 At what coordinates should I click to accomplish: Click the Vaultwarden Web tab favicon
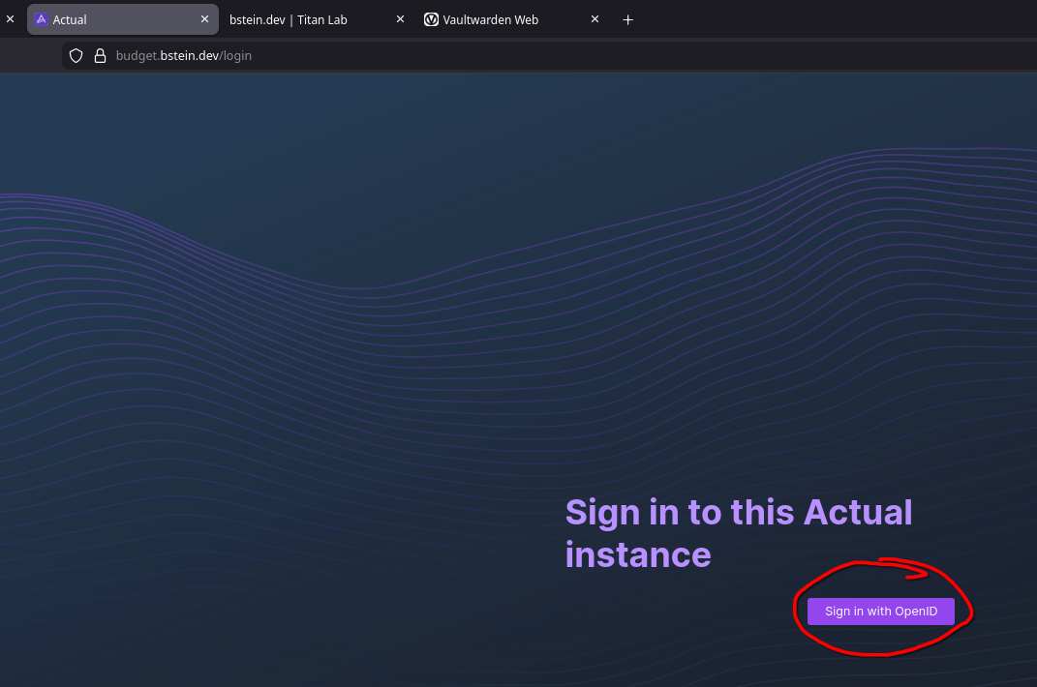click(431, 19)
